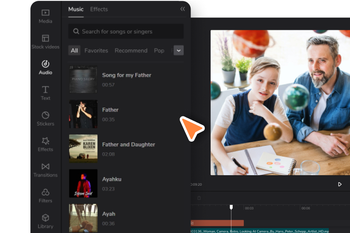
Task: Open the Library sidebar icon
Action: [45, 221]
